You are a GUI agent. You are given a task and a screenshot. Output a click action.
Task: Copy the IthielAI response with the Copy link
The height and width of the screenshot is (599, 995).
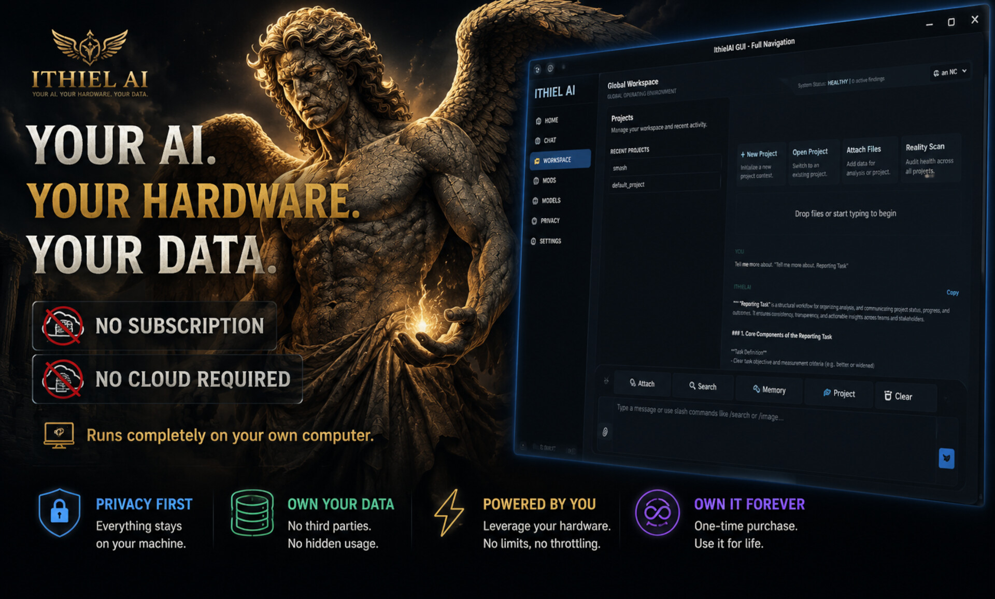(x=953, y=293)
